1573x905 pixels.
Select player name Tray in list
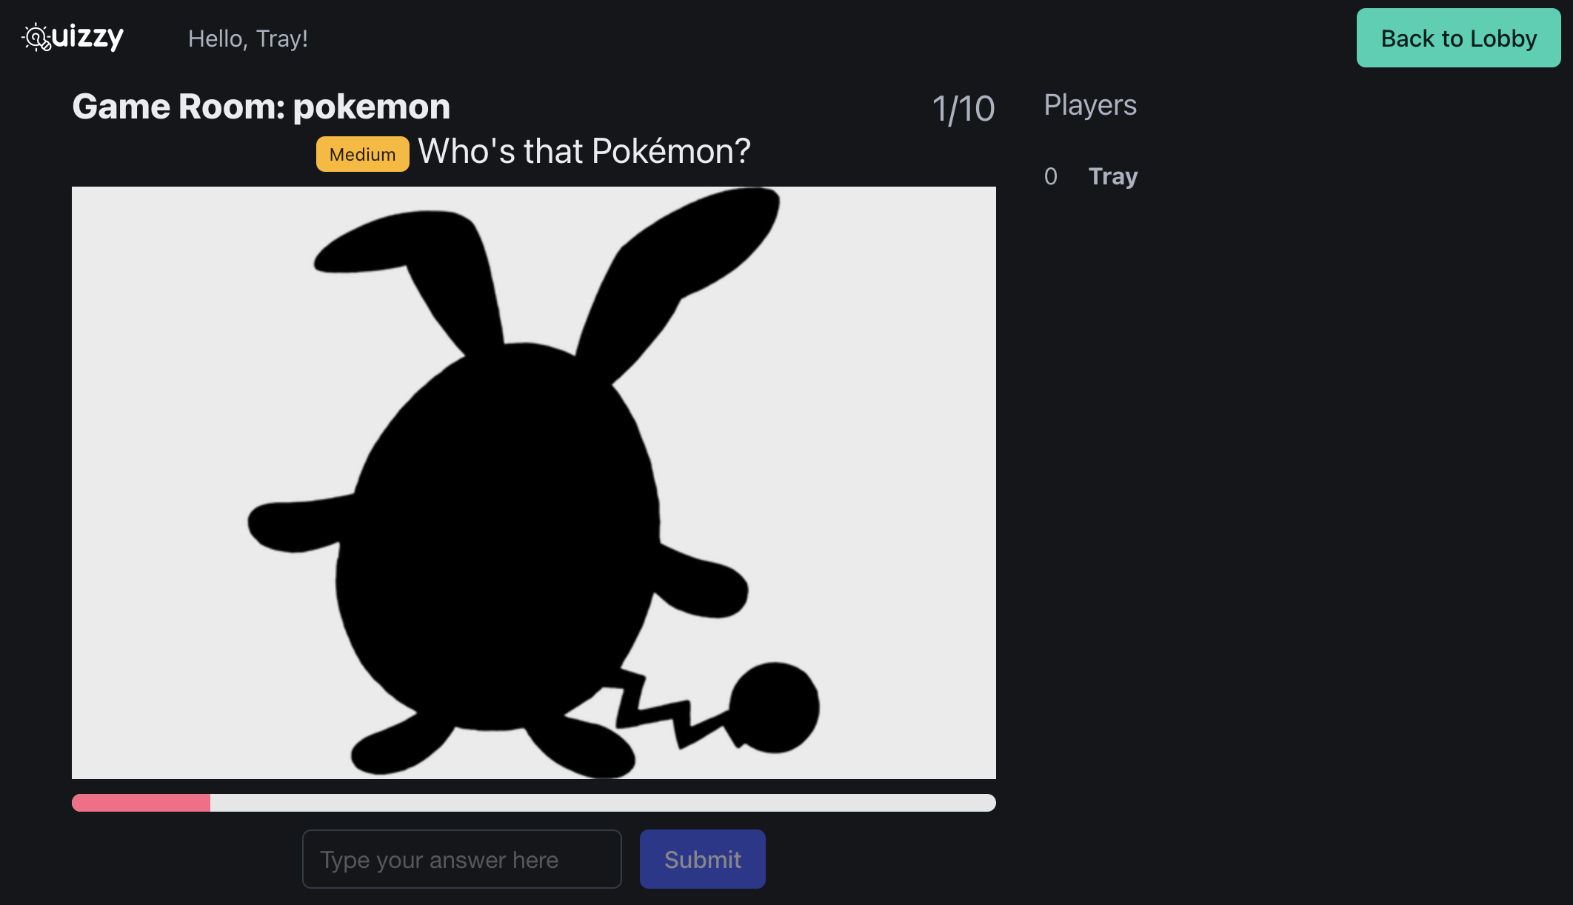coord(1112,176)
